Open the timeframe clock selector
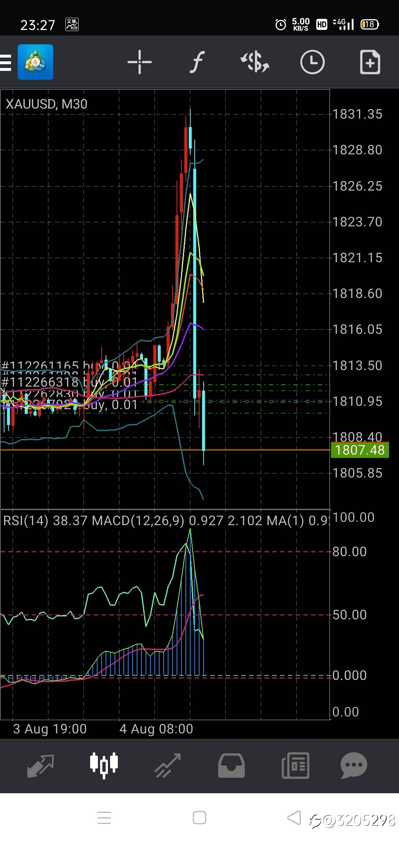Viewport: 399px width, 842px height. (313, 62)
